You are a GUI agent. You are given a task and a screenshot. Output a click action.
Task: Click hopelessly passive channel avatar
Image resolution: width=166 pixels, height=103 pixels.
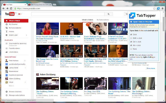(x=6, y=75)
